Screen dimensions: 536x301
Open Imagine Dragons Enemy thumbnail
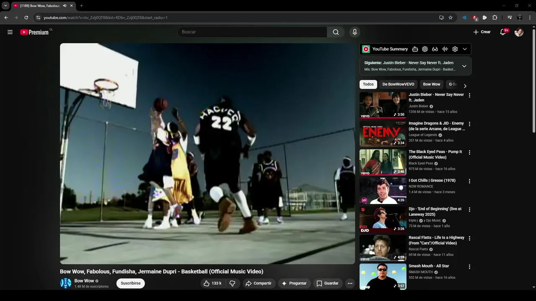(x=383, y=134)
